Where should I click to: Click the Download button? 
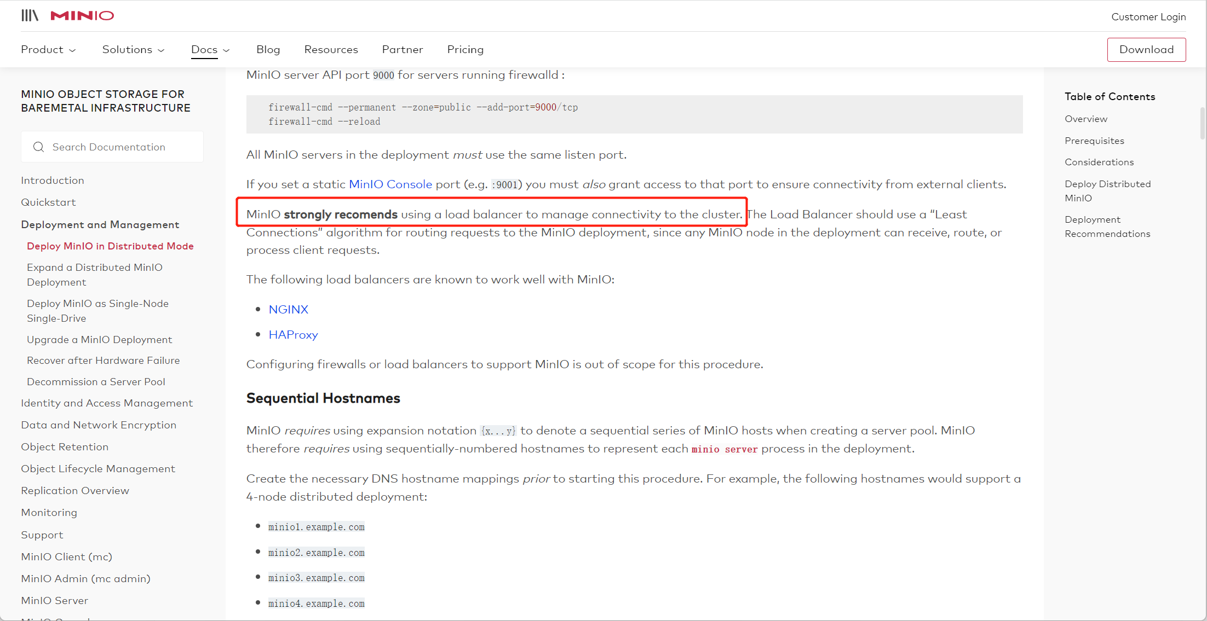[1146, 50]
